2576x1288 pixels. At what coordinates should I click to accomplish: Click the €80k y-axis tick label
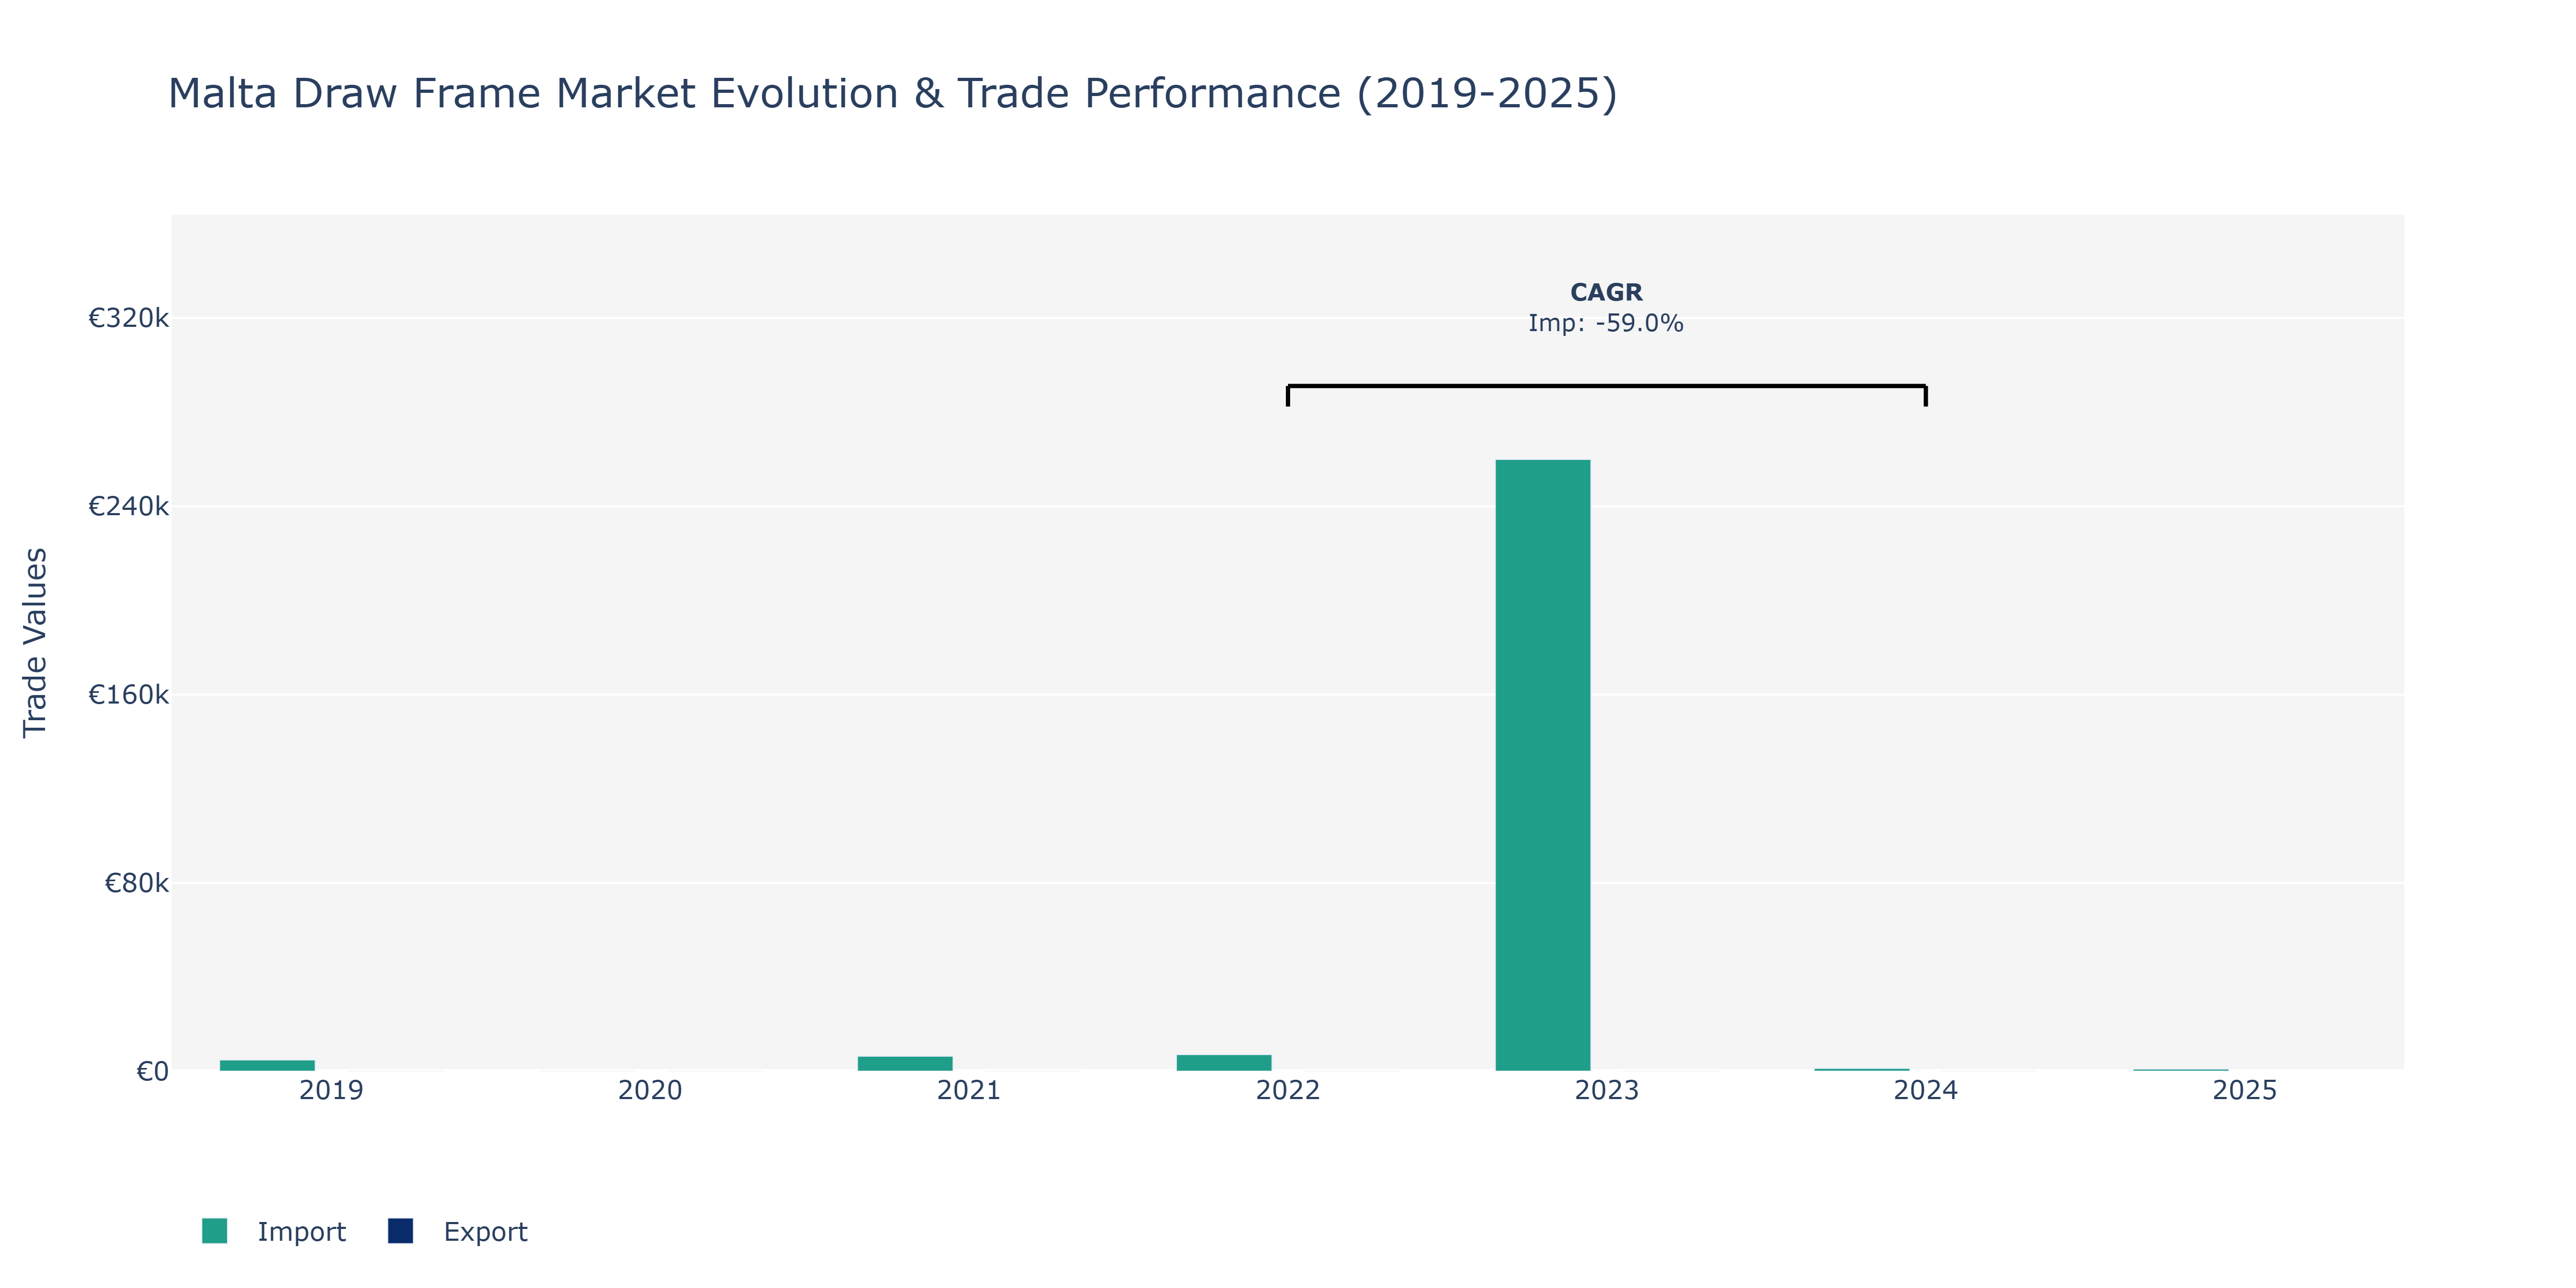[136, 883]
